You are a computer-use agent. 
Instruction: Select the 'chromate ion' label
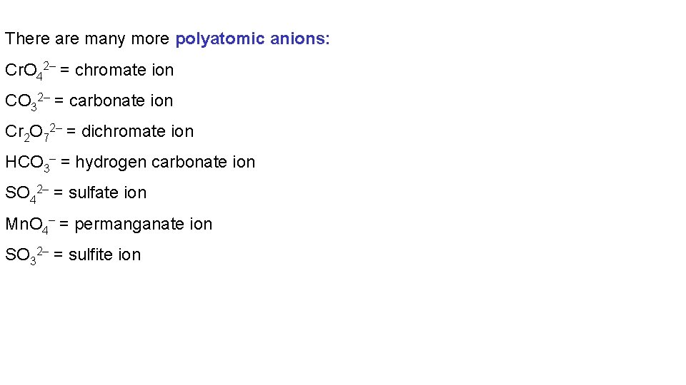(124, 70)
